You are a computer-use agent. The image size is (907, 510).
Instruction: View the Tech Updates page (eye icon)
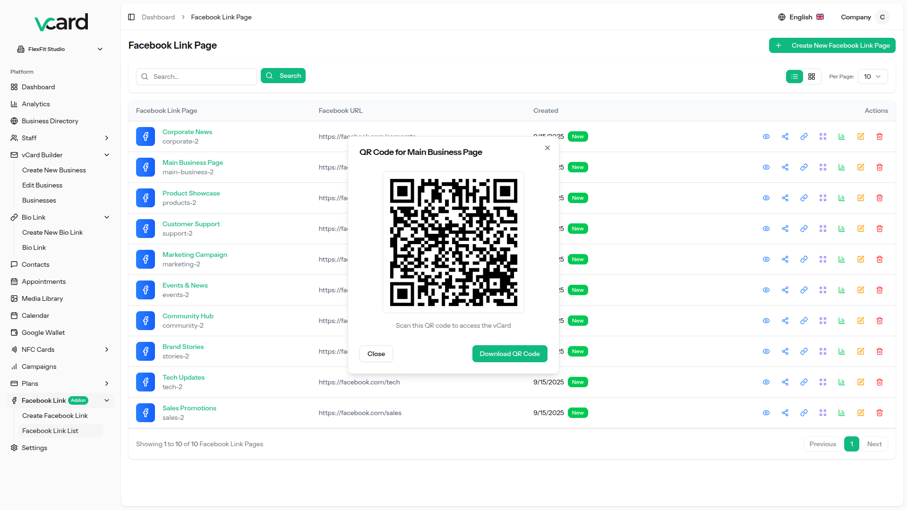tap(766, 382)
